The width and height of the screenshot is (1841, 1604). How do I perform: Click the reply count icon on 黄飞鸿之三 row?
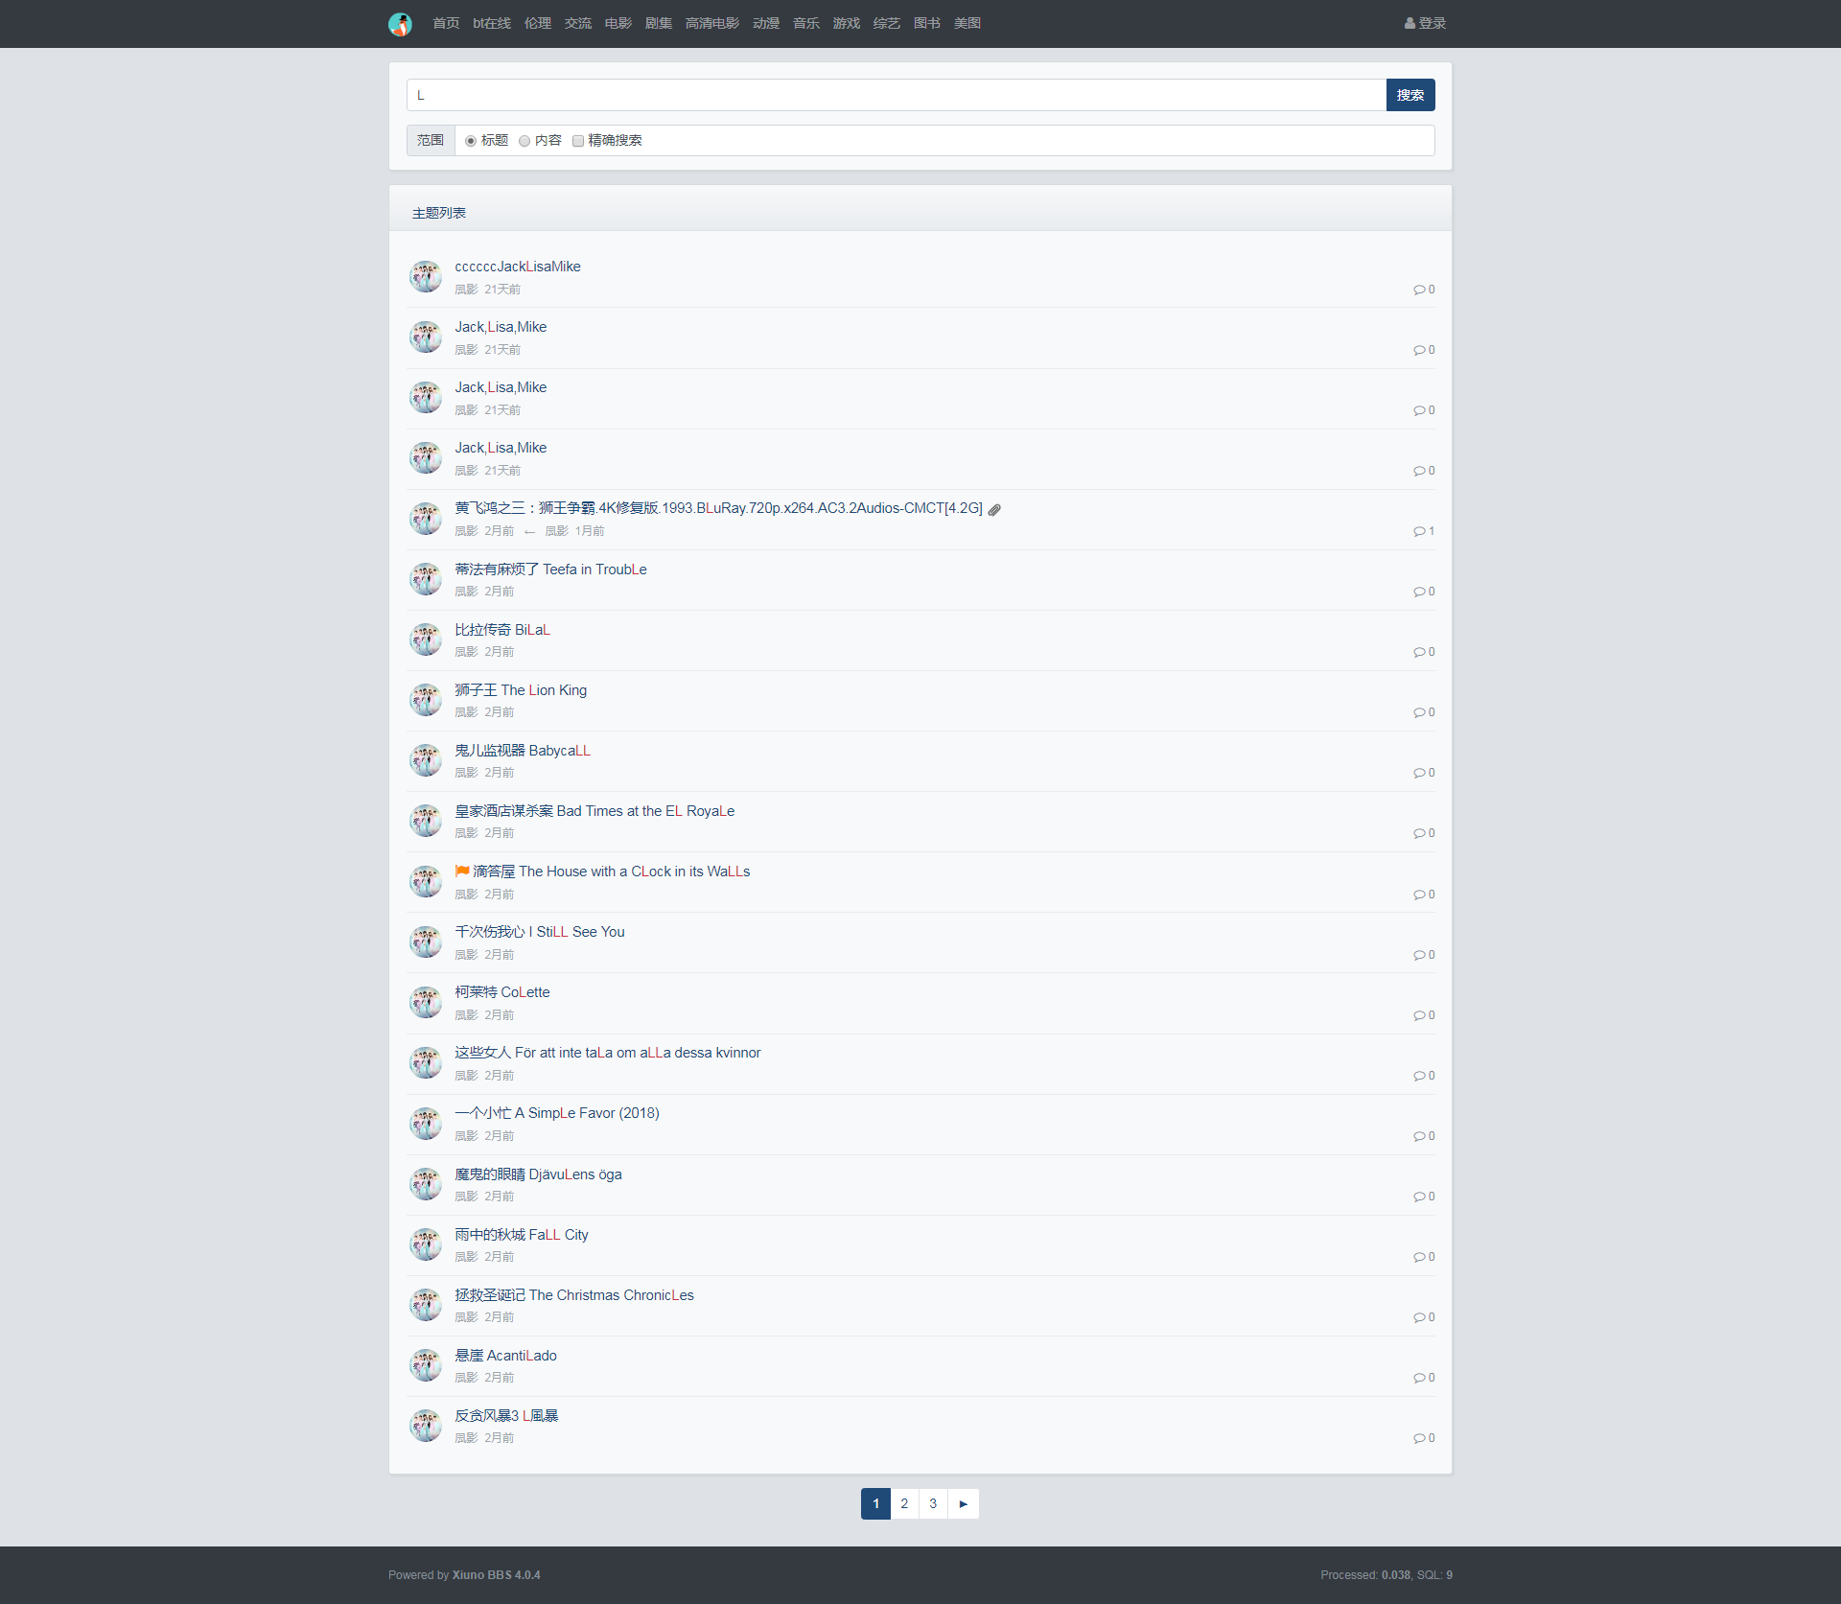click(x=1418, y=531)
